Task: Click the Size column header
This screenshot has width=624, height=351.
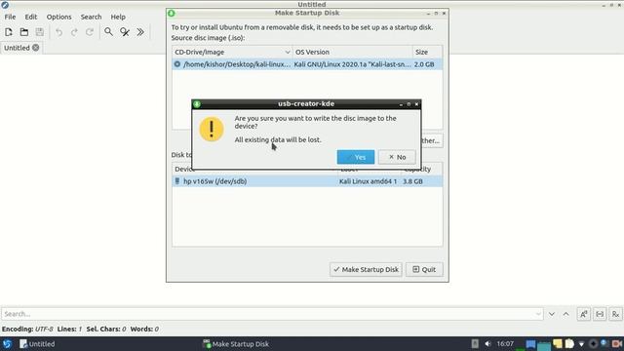Action: (x=427, y=52)
